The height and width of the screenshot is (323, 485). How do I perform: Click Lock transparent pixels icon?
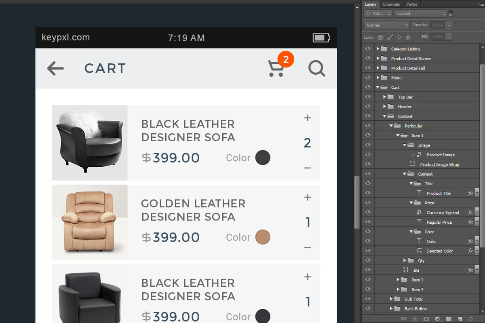380,37
